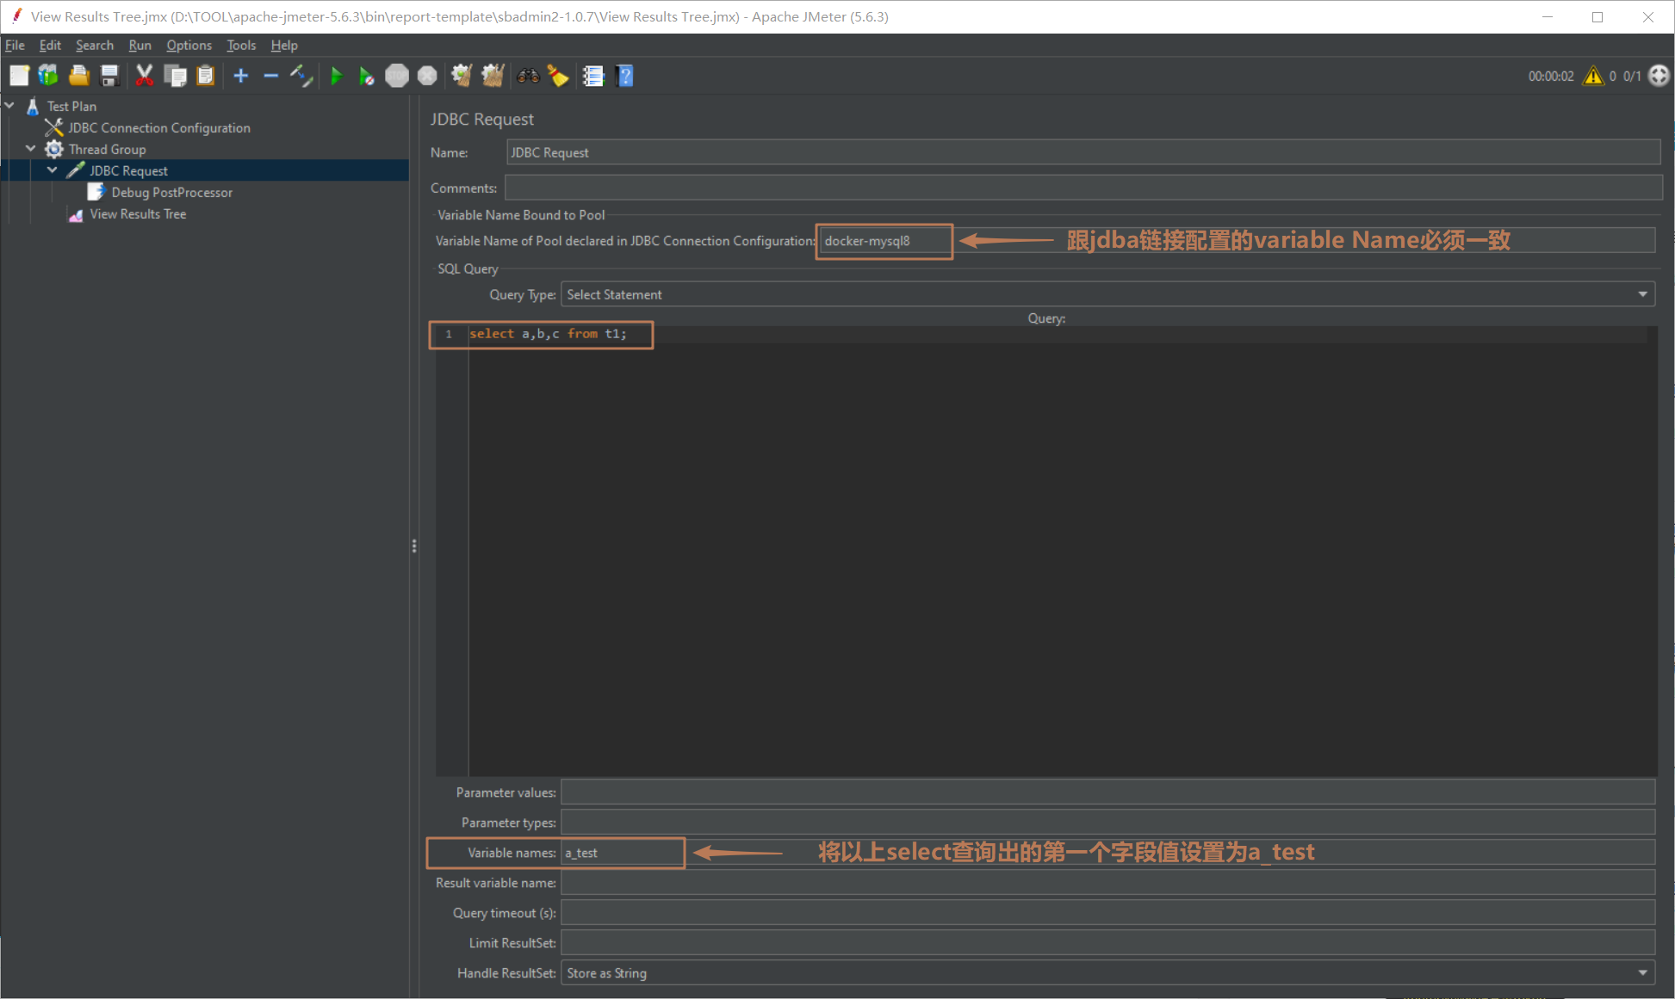
Task: Click the Clear results broom icon
Action: point(462,76)
